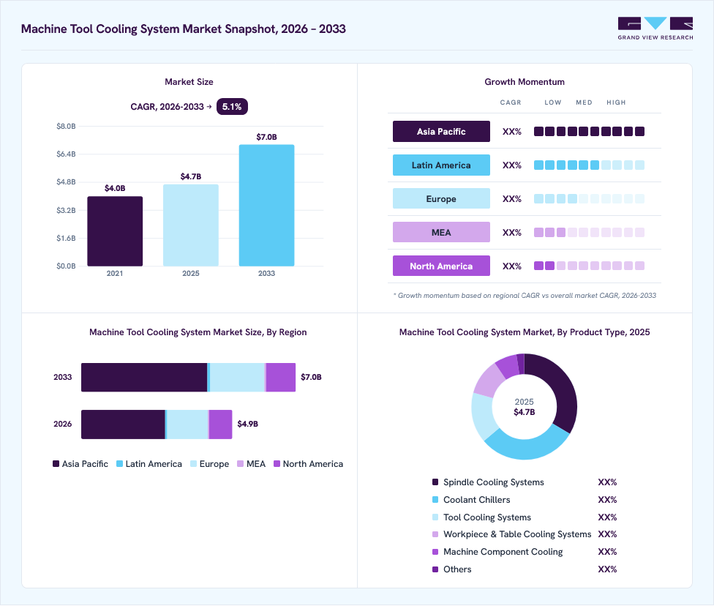Click the Asia Pacific region label
This screenshot has height=606, width=714.
point(441,131)
